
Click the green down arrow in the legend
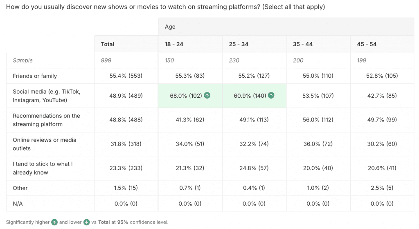pyautogui.click(x=86, y=222)
